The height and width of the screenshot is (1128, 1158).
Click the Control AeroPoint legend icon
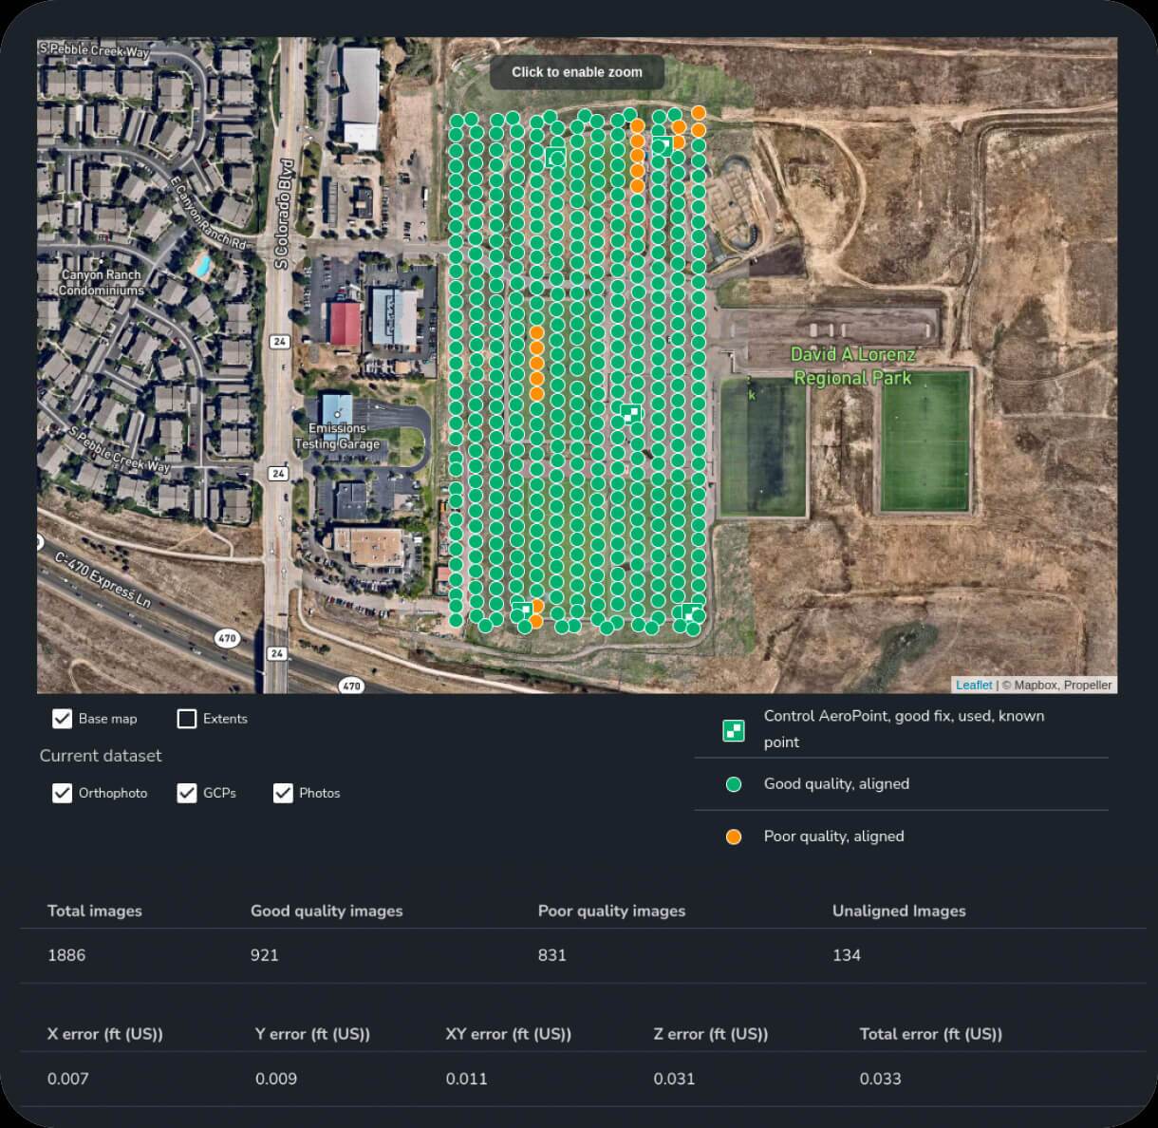click(x=733, y=729)
